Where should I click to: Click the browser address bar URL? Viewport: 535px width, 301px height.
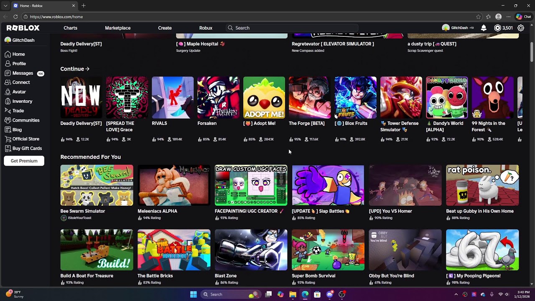click(56, 17)
